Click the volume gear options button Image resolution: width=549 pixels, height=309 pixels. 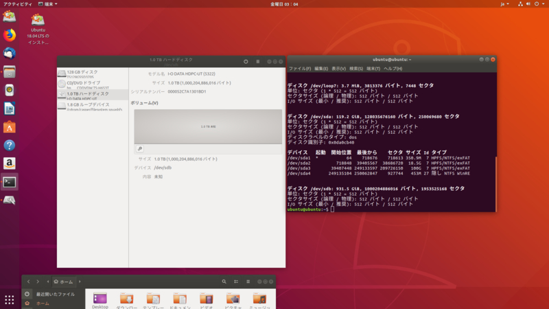[x=140, y=149]
